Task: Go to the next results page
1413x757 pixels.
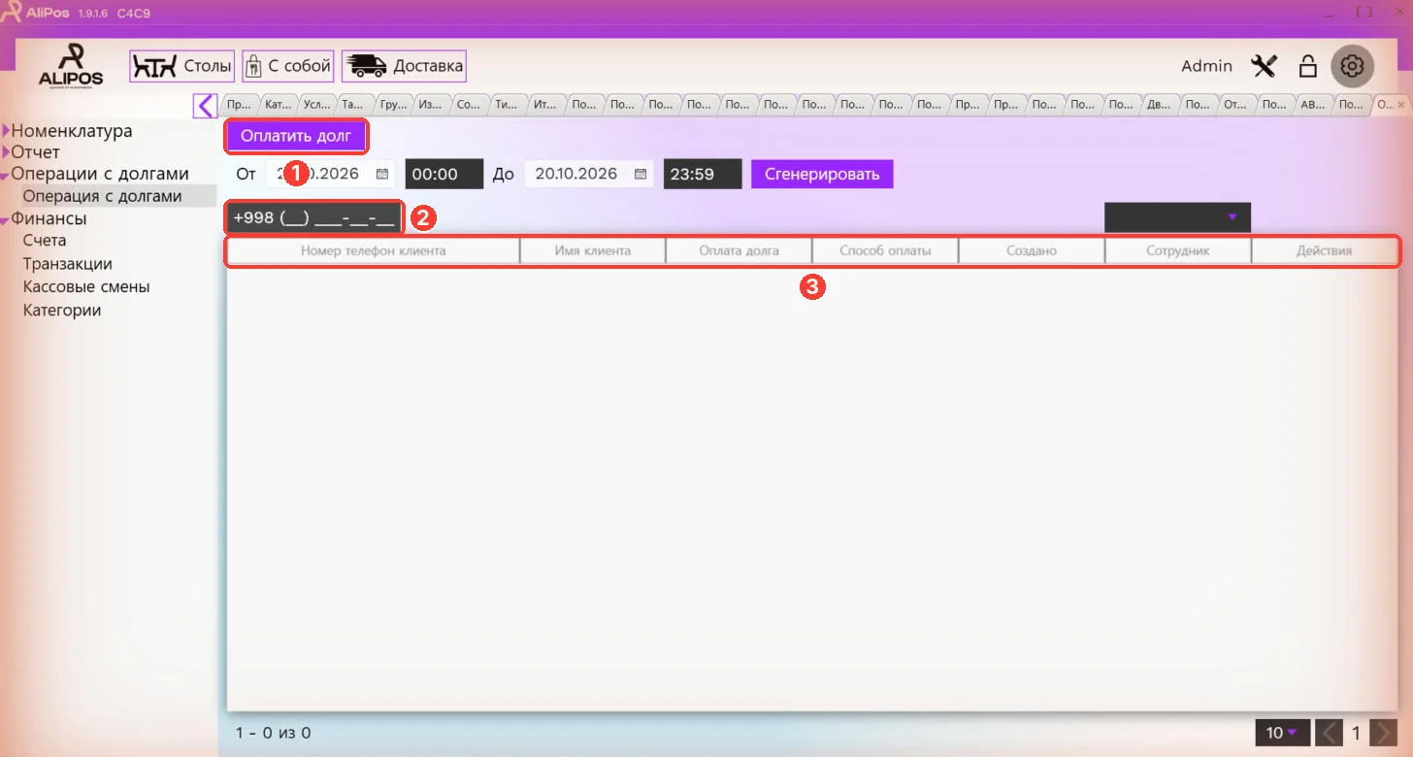Action: 1384,733
